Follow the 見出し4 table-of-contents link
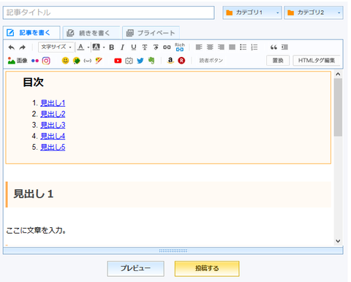351x282 pixels. click(53, 136)
